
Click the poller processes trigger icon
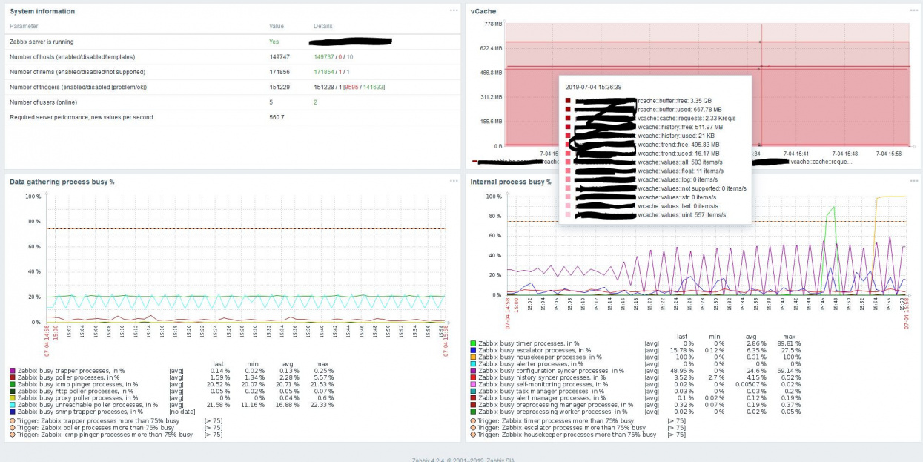pyautogui.click(x=13, y=428)
